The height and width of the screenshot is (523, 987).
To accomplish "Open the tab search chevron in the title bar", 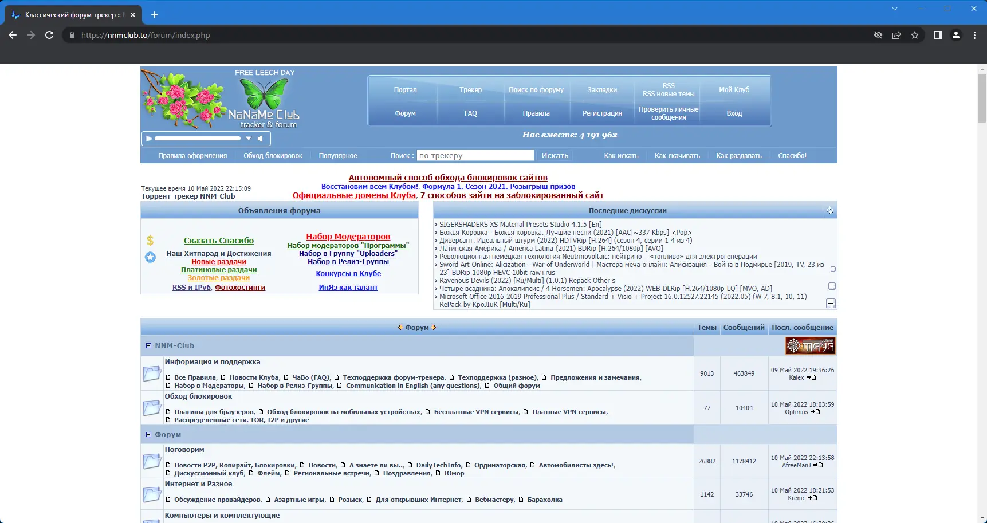I will coord(895,9).
